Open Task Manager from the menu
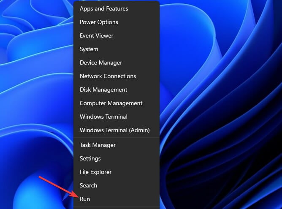This screenshot has height=209, width=282. [x=117, y=145]
